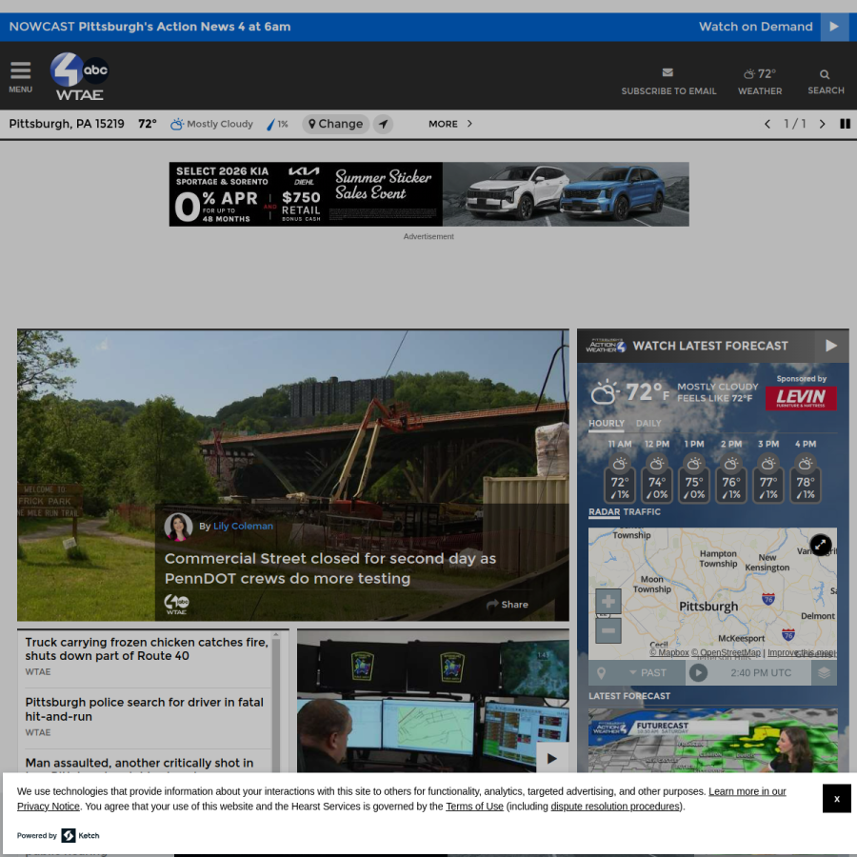This screenshot has width=857, height=857.
Task: Open Truck carrying frozen chicken story
Action: point(147,648)
